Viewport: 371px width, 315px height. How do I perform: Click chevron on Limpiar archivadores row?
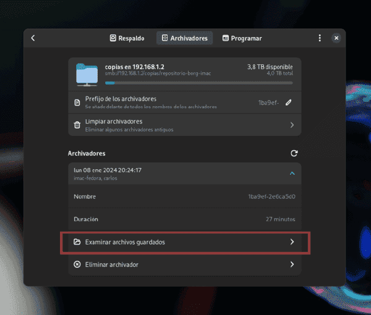(292, 125)
